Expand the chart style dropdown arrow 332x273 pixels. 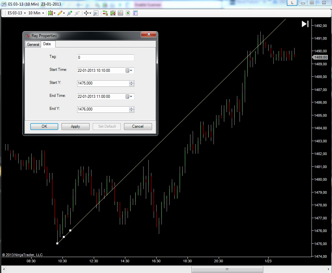[x=54, y=13]
